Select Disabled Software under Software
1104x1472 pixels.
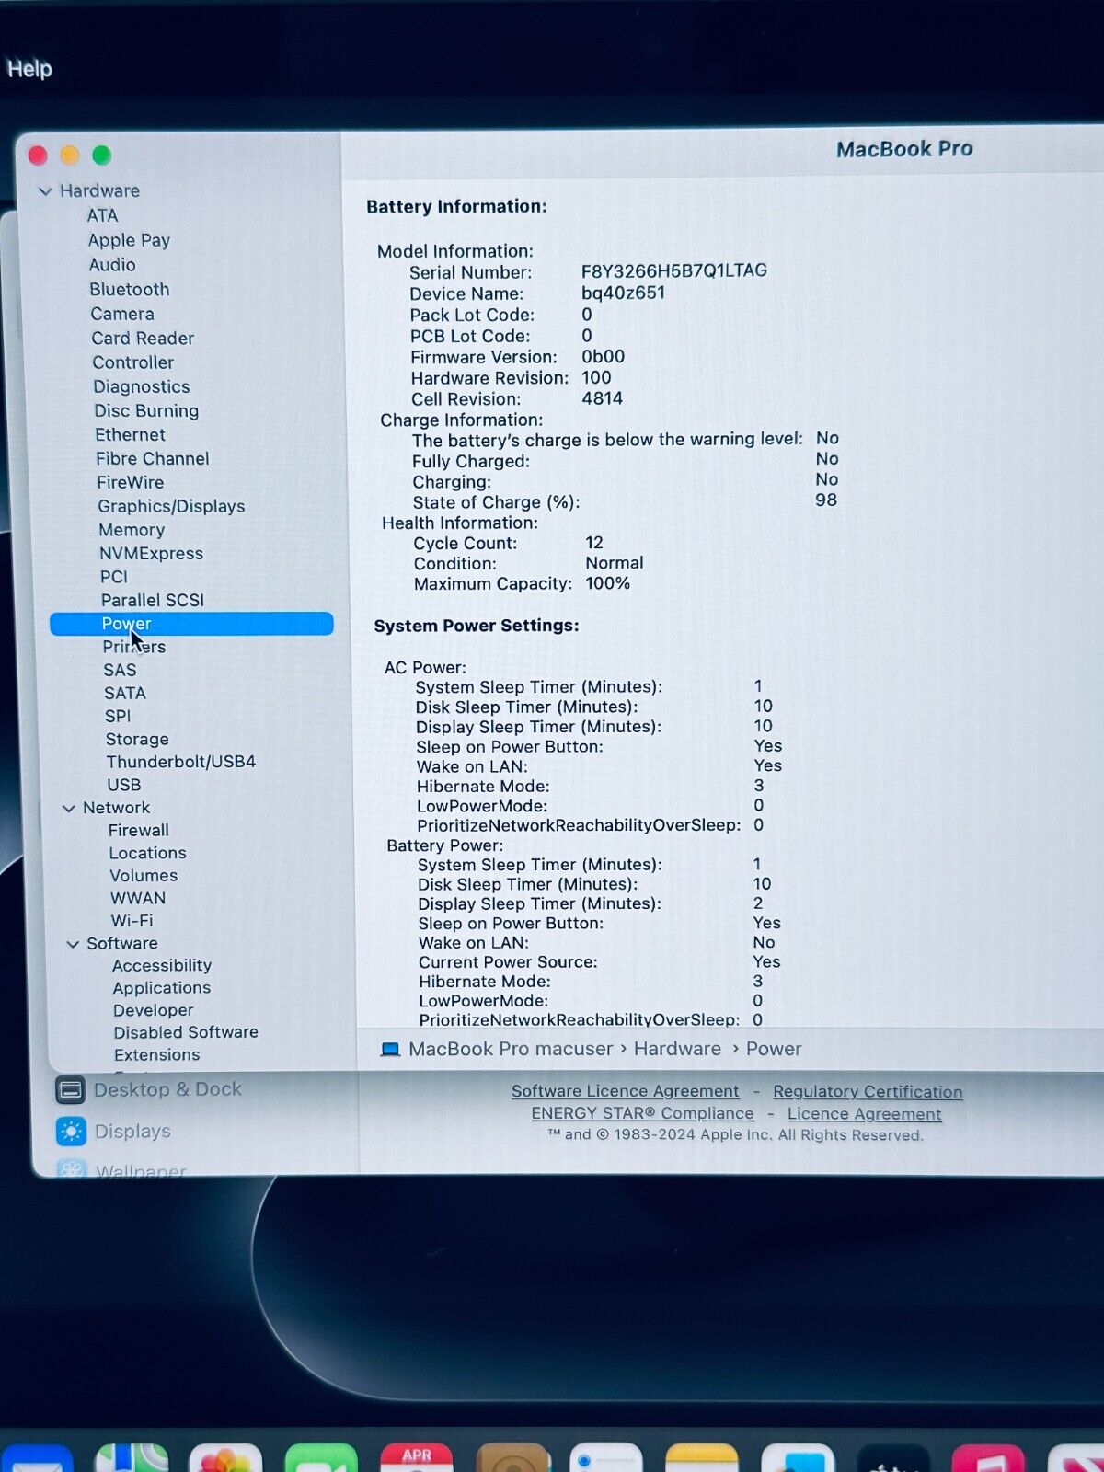[186, 1032]
